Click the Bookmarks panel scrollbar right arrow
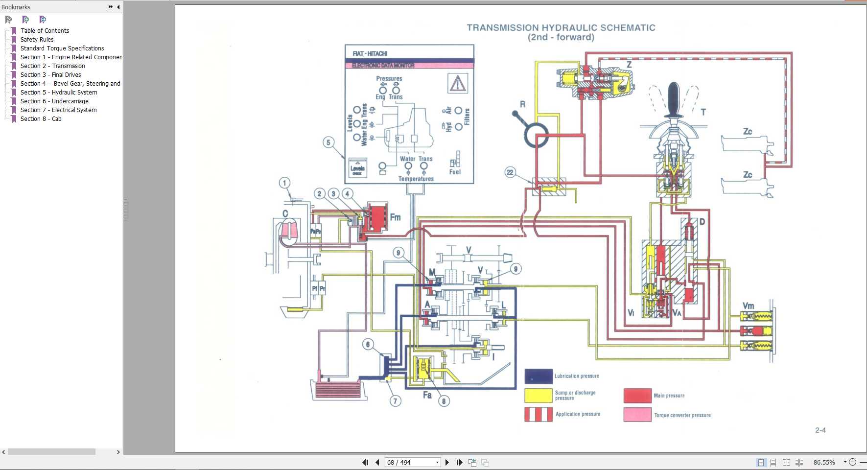The image size is (867, 470). [x=118, y=452]
